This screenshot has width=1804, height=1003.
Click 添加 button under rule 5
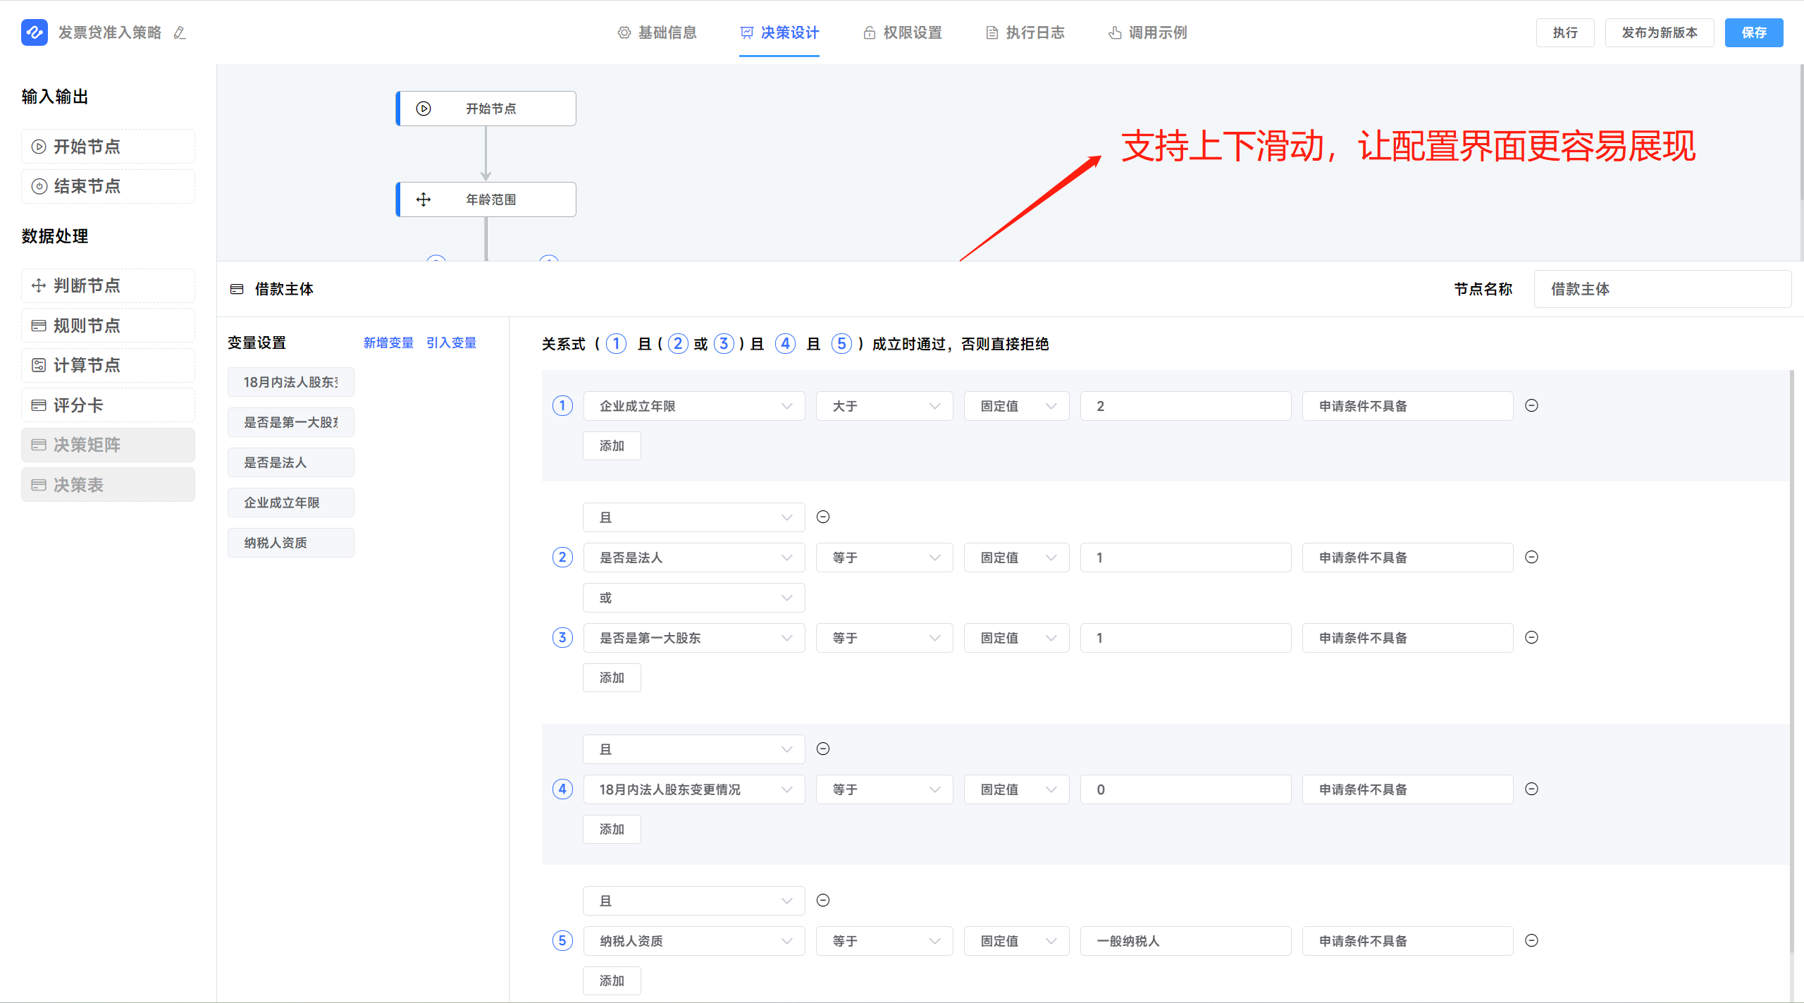pos(612,980)
